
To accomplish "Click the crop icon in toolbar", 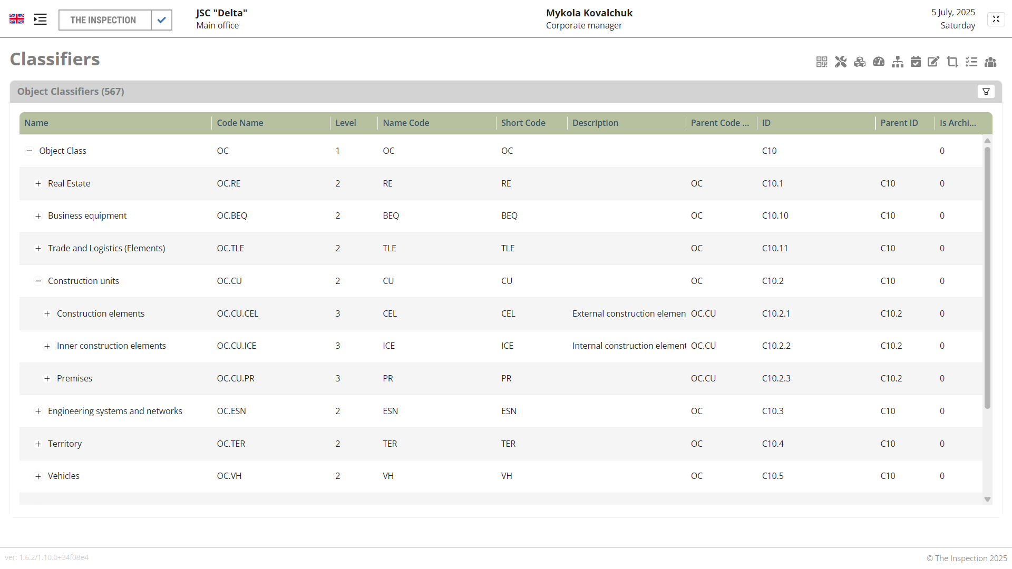I will 952,62.
